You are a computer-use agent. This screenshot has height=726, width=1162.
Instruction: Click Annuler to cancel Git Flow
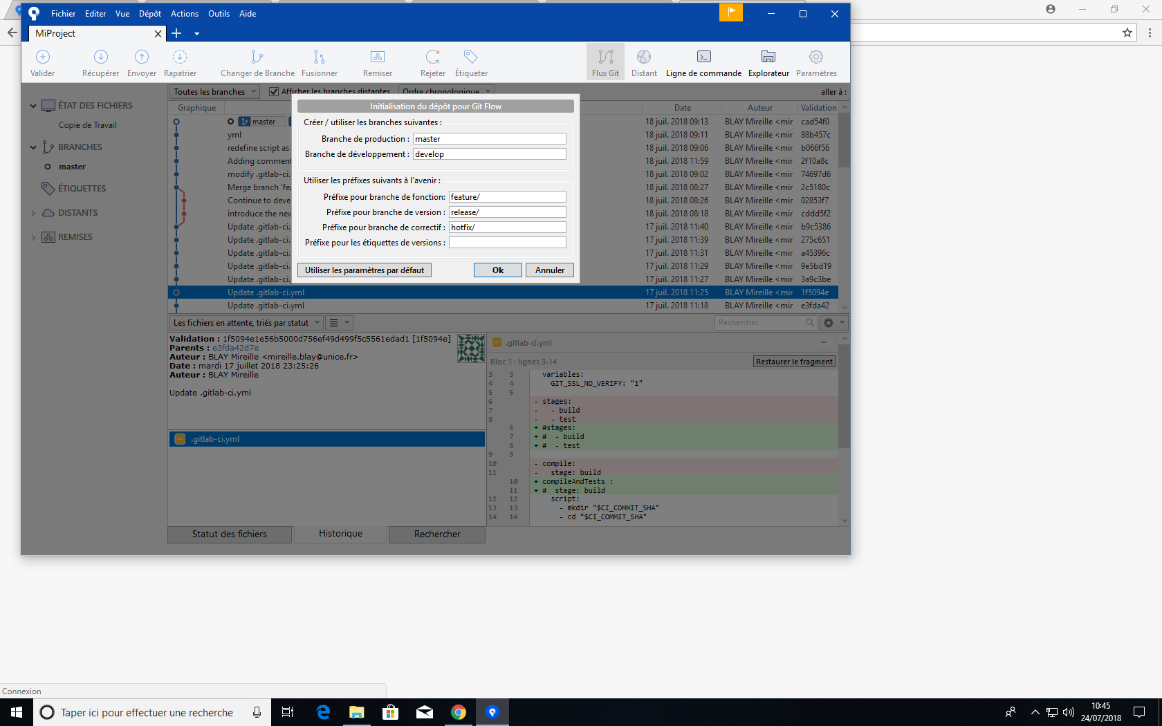549,270
